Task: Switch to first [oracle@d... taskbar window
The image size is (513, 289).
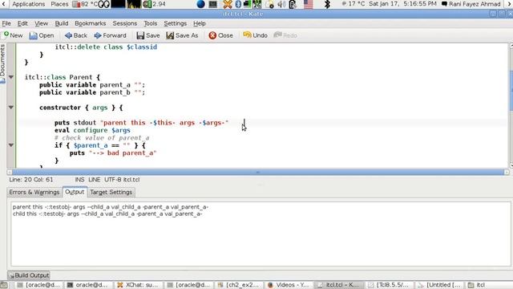Action: point(39,285)
